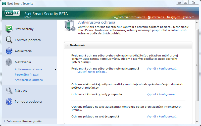This screenshot has width=201, height=126.
Task: Click the scrollbar down arrow
Action: [197, 122]
